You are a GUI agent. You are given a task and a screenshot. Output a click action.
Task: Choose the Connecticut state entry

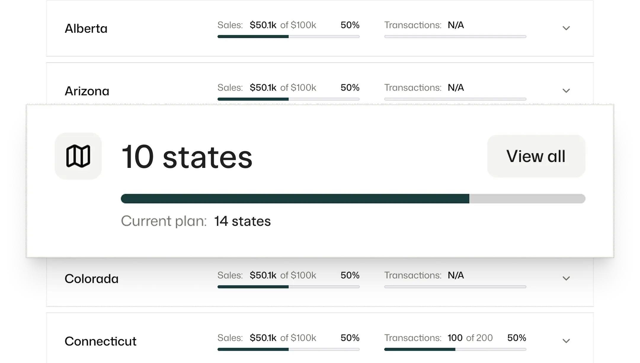click(100, 341)
